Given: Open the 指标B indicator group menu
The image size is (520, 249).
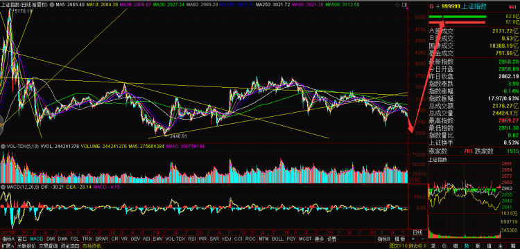Looking at the screenshot, I should tap(383, 239).
